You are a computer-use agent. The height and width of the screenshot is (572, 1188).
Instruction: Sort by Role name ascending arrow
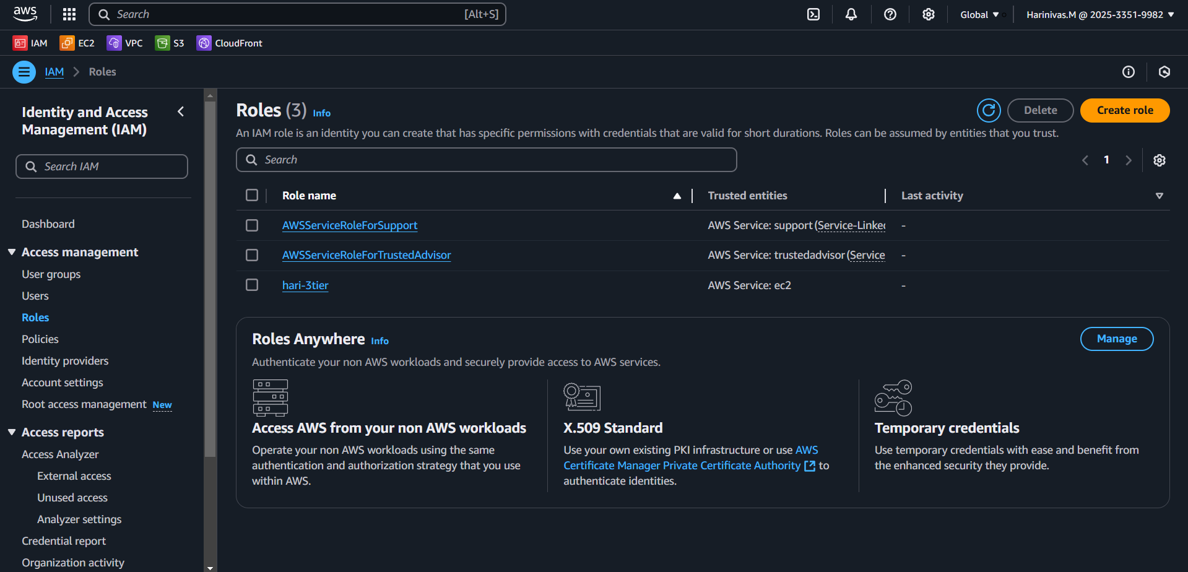(x=677, y=196)
